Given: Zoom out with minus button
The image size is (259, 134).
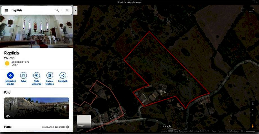Looking at the screenshot, I should (253, 120).
